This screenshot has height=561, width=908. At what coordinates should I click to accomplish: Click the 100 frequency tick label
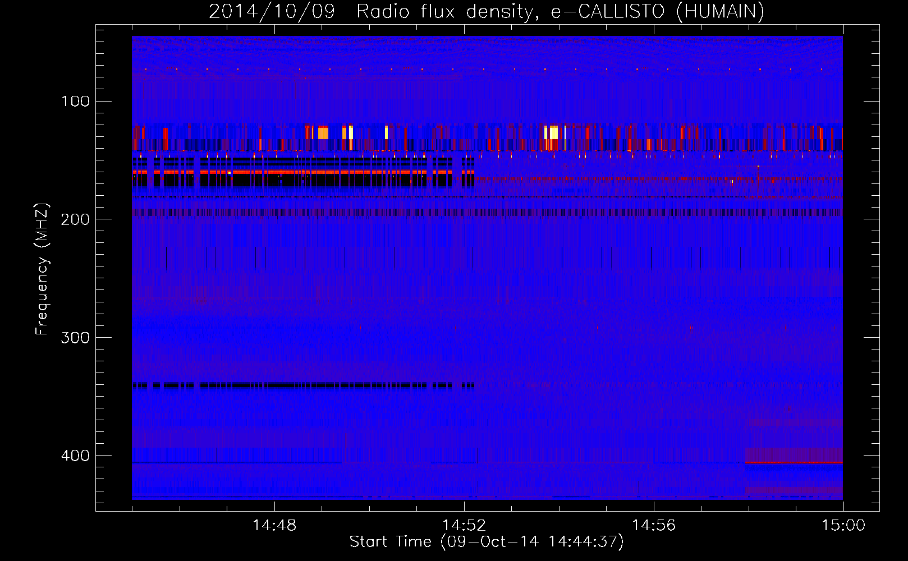tap(76, 102)
